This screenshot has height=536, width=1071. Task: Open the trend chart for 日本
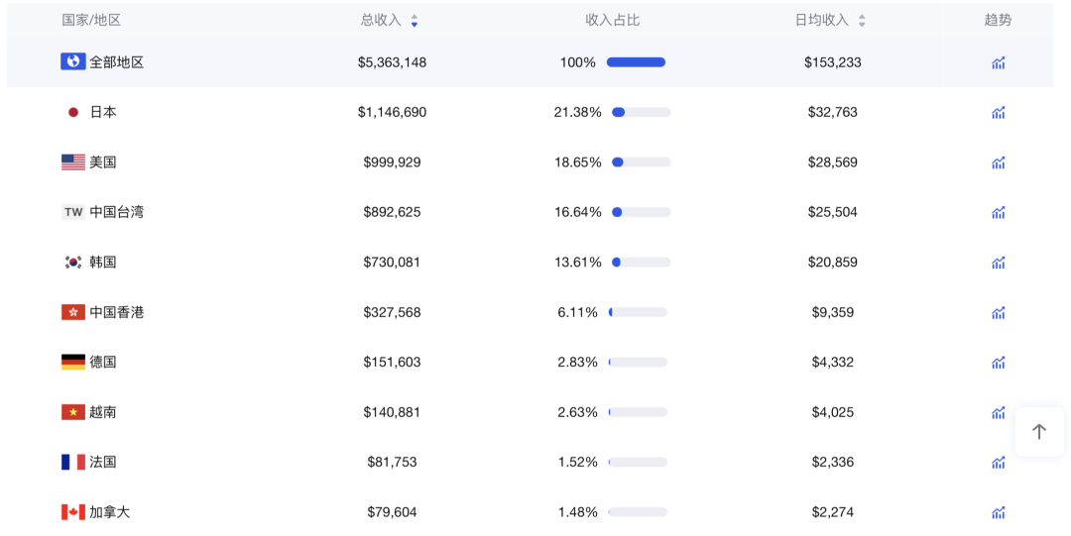[x=998, y=113]
